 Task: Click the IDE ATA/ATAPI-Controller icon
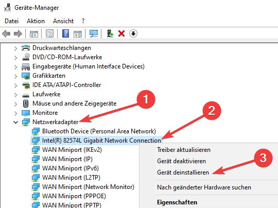[26, 85]
